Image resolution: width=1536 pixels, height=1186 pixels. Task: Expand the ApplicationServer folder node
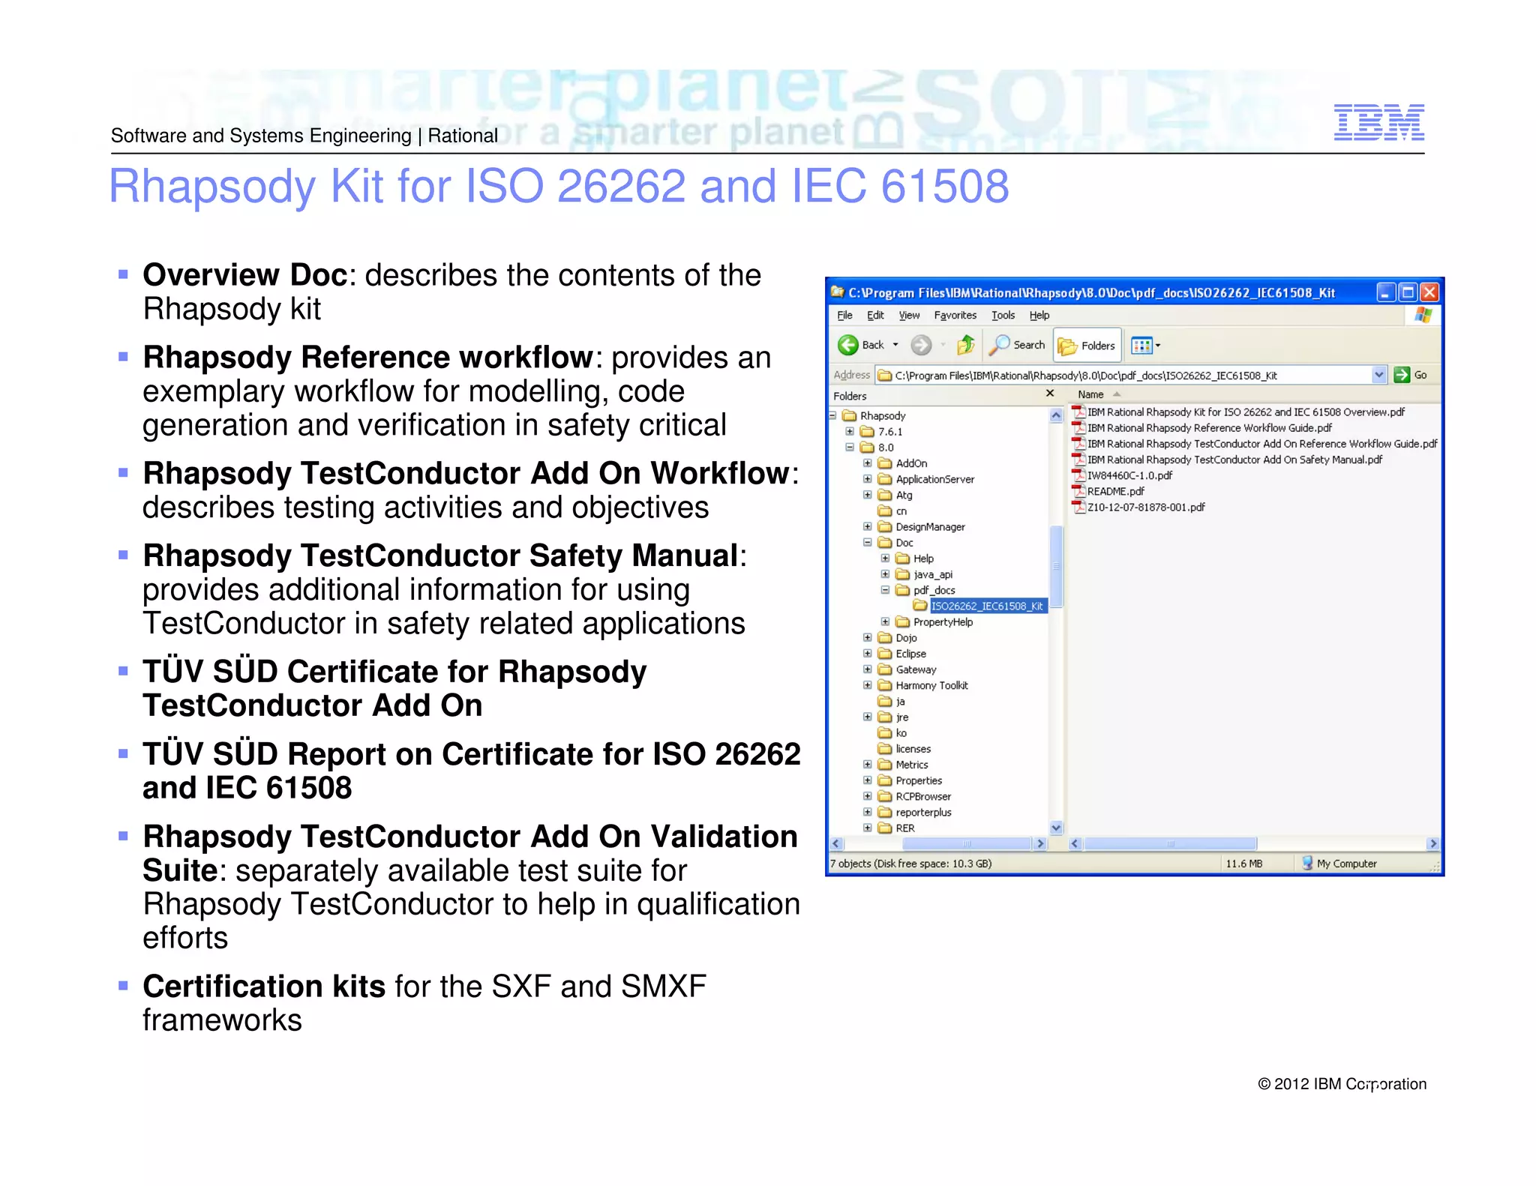pos(868,478)
